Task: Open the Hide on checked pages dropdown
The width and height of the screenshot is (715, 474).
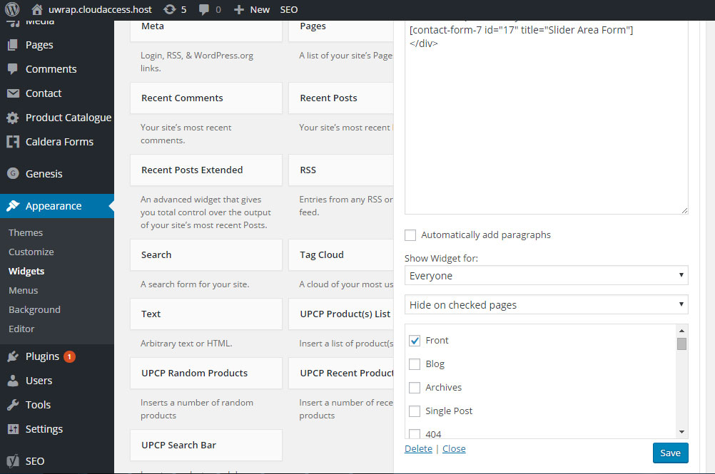Action: [546, 304]
